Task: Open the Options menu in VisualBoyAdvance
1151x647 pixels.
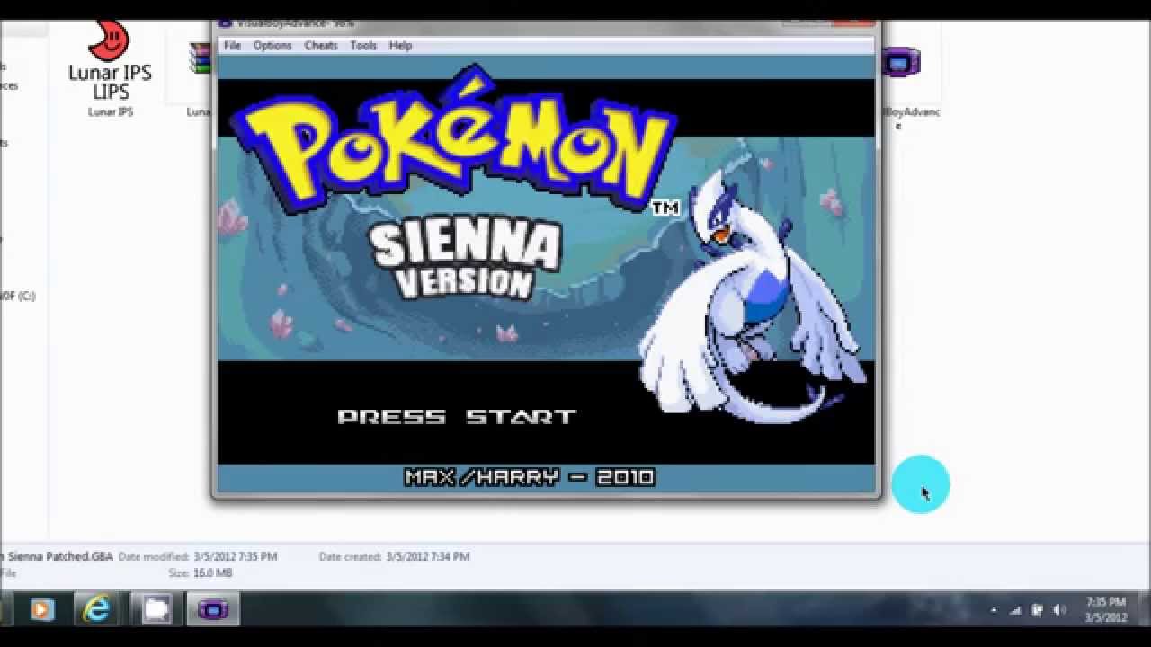Action: tap(272, 45)
